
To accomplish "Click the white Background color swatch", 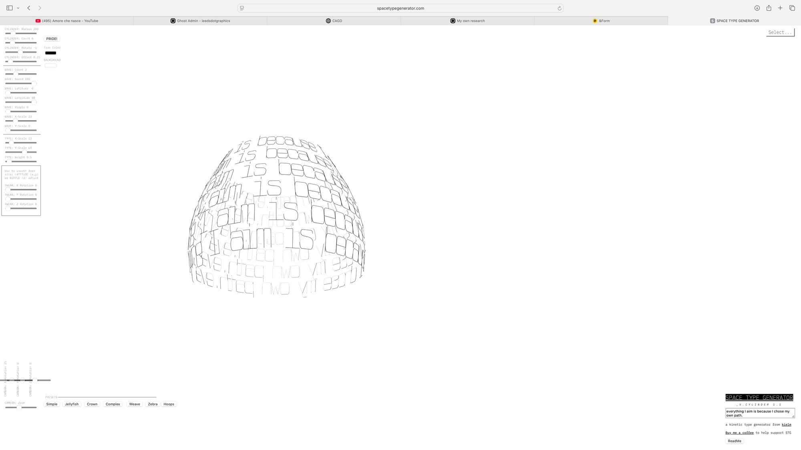I will (x=50, y=66).
